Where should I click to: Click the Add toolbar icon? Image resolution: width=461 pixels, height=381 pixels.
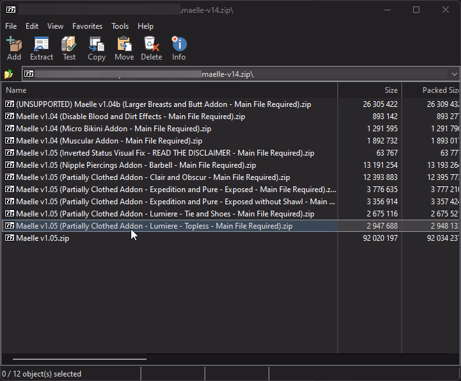click(x=13, y=45)
